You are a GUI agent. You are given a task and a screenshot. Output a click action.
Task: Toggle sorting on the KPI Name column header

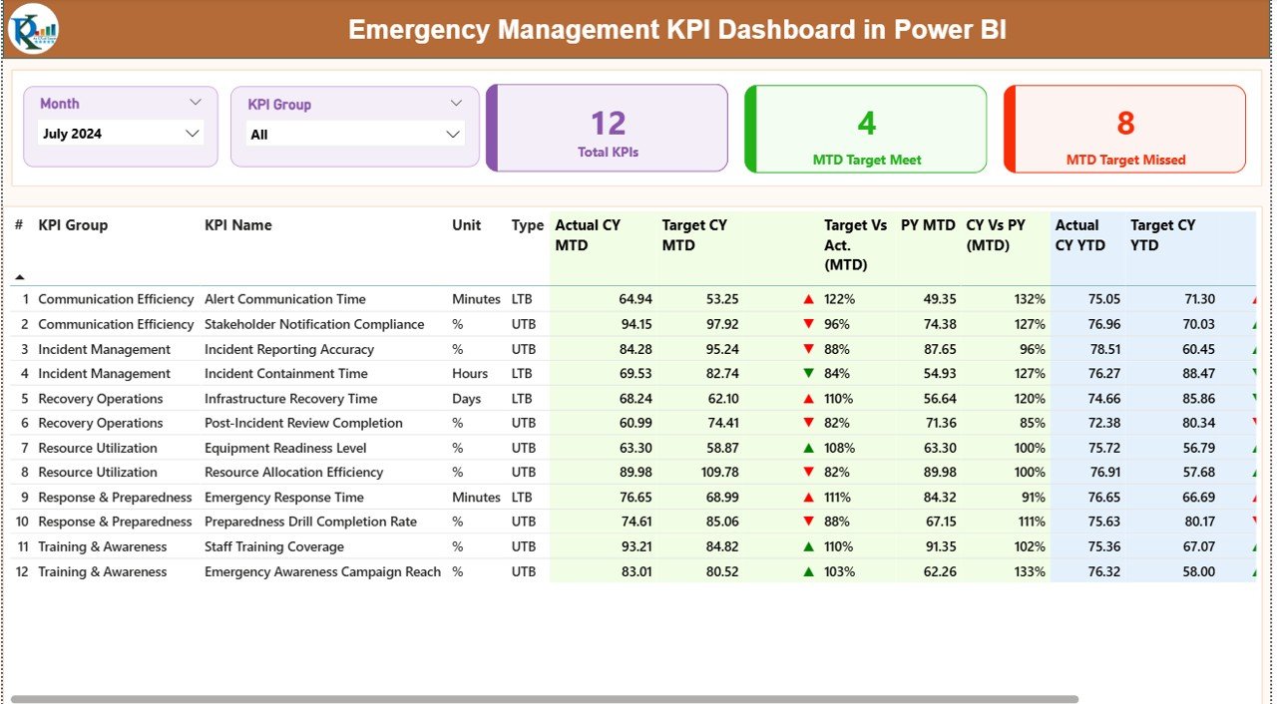click(237, 225)
